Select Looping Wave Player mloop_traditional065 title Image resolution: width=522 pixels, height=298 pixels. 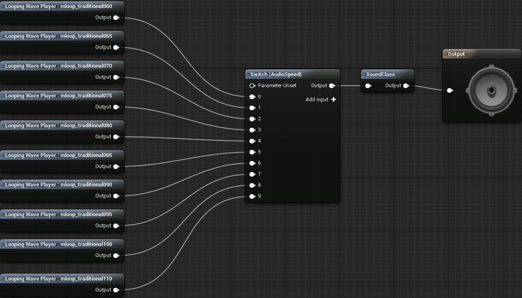[59, 36]
